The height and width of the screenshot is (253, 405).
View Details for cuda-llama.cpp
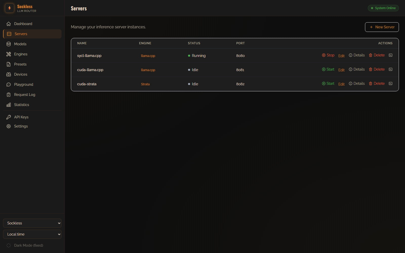tap(357, 69)
